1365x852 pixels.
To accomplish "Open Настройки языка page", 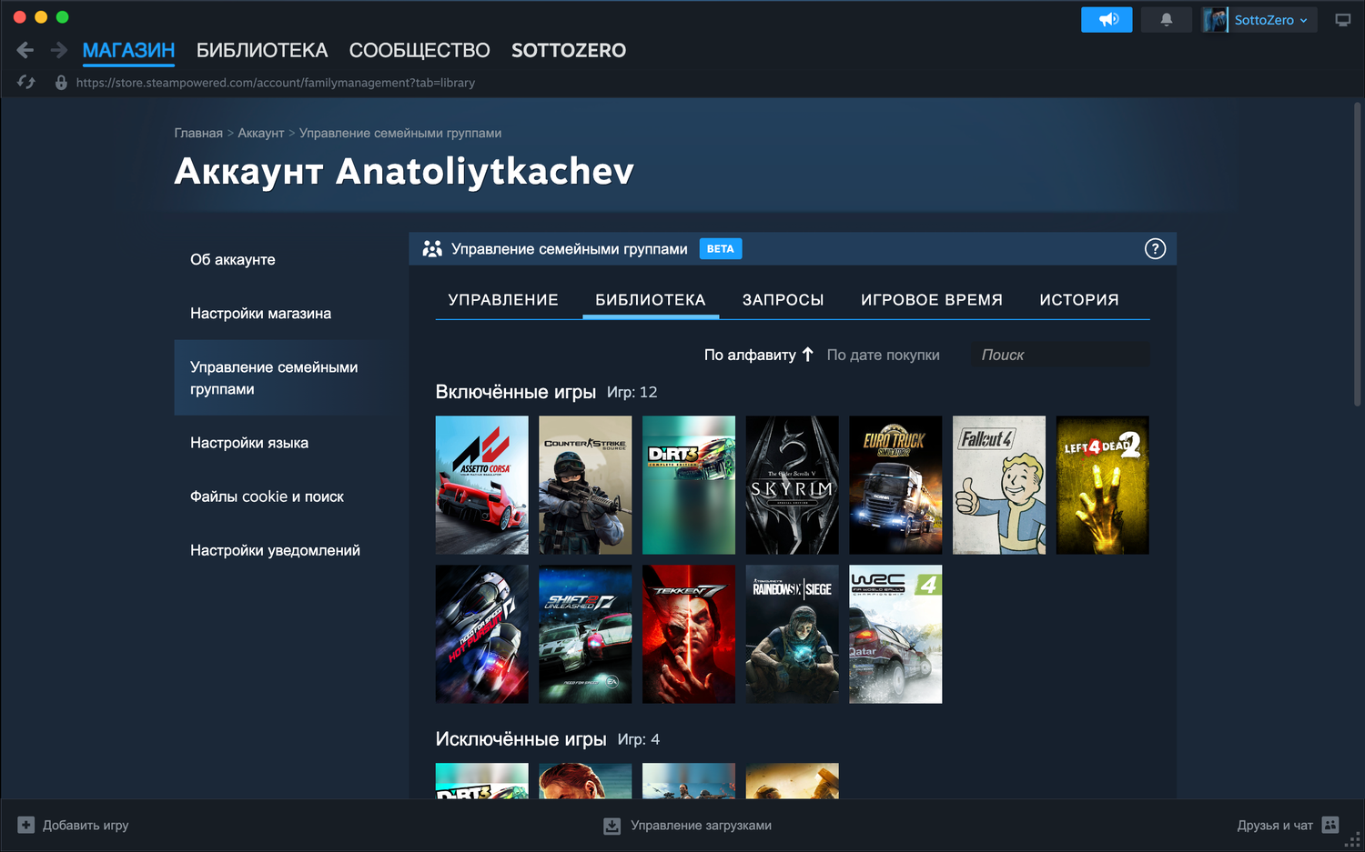I will [x=249, y=443].
